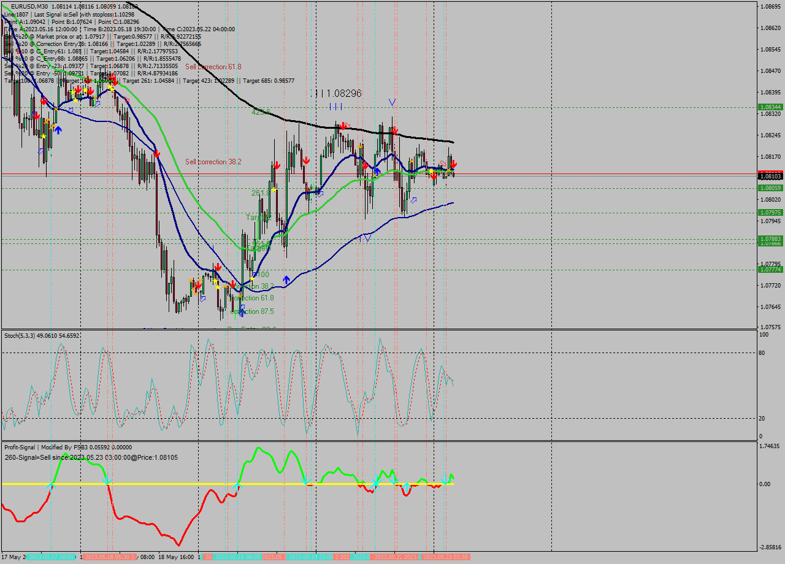Click red down arrow beside Sell correction 38.2 label
785x564 pixels.
157,153
